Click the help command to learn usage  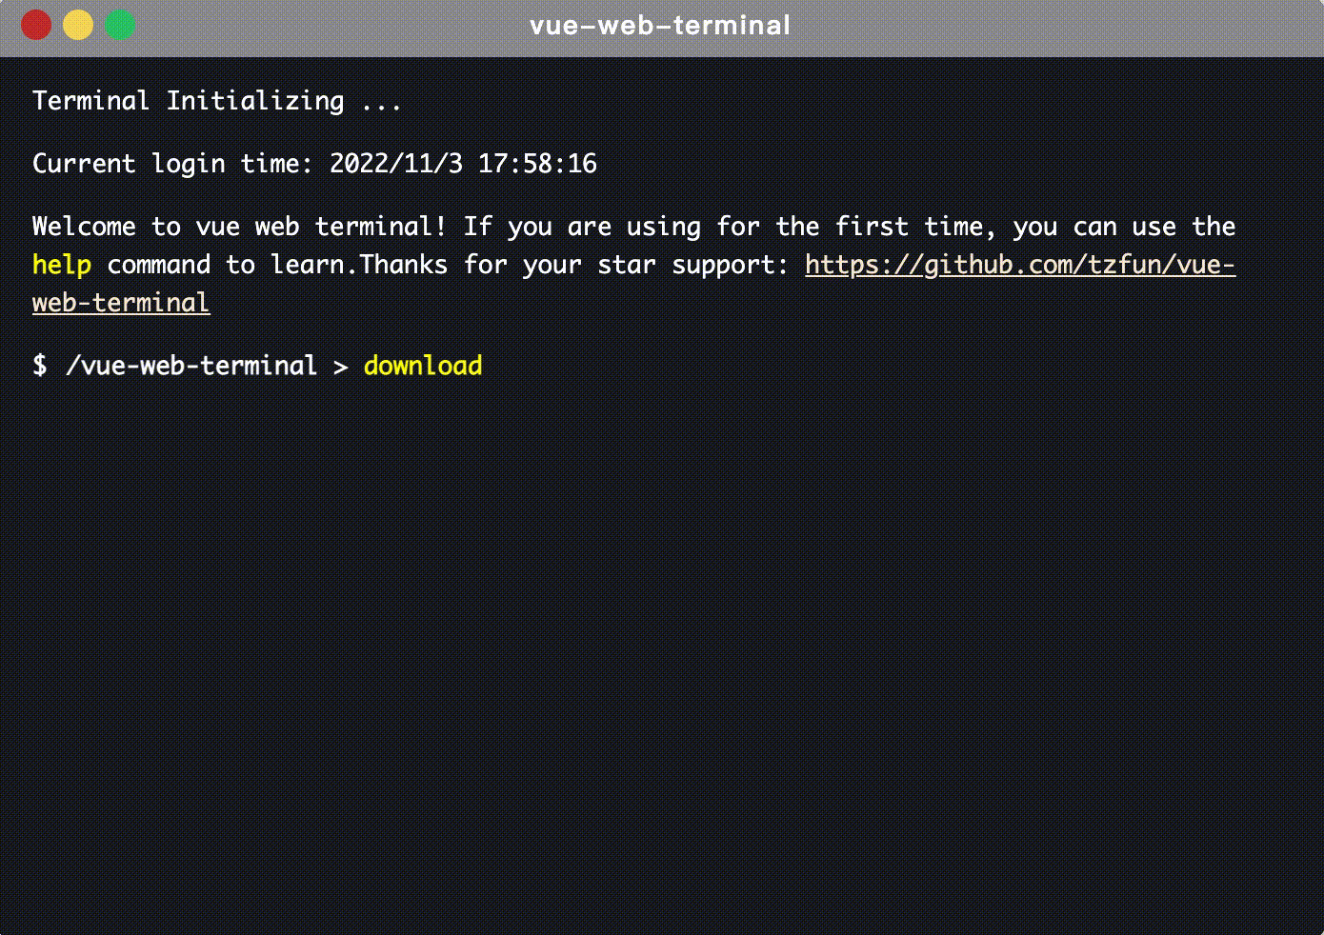[61, 265]
